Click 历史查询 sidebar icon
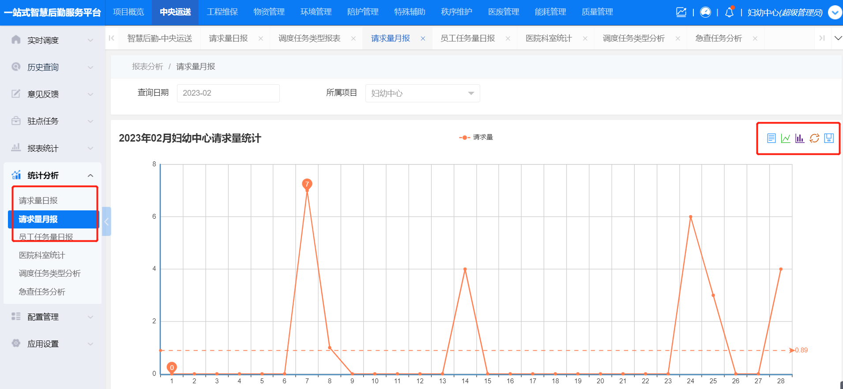843x389 pixels. click(16, 67)
